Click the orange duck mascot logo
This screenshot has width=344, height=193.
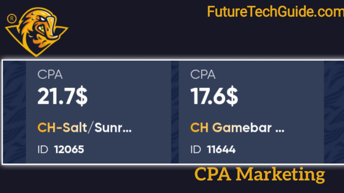point(37,32)
